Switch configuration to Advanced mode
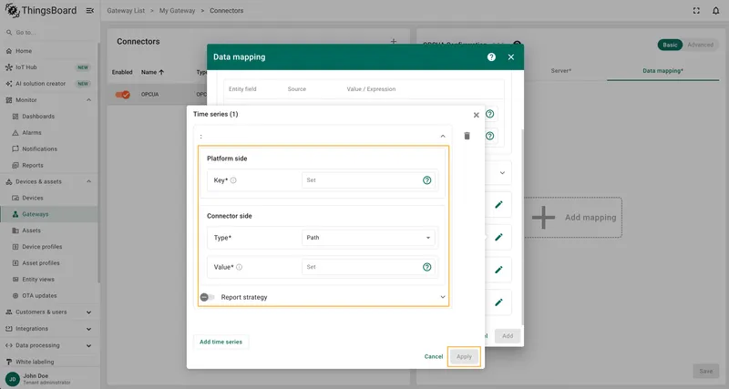 click(700, 45)
